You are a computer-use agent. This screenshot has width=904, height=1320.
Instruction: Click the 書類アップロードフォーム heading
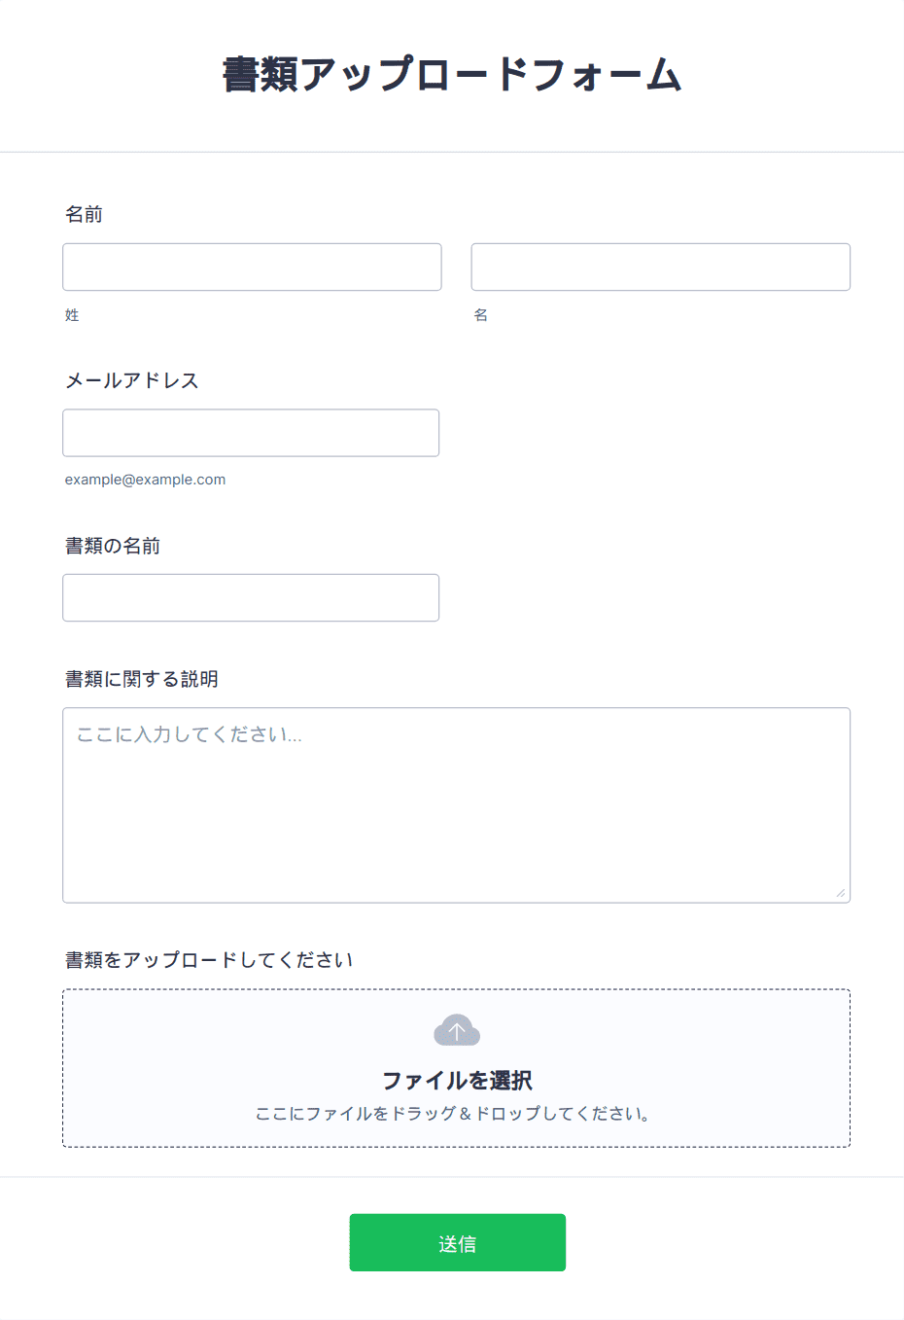pos(453,75)
